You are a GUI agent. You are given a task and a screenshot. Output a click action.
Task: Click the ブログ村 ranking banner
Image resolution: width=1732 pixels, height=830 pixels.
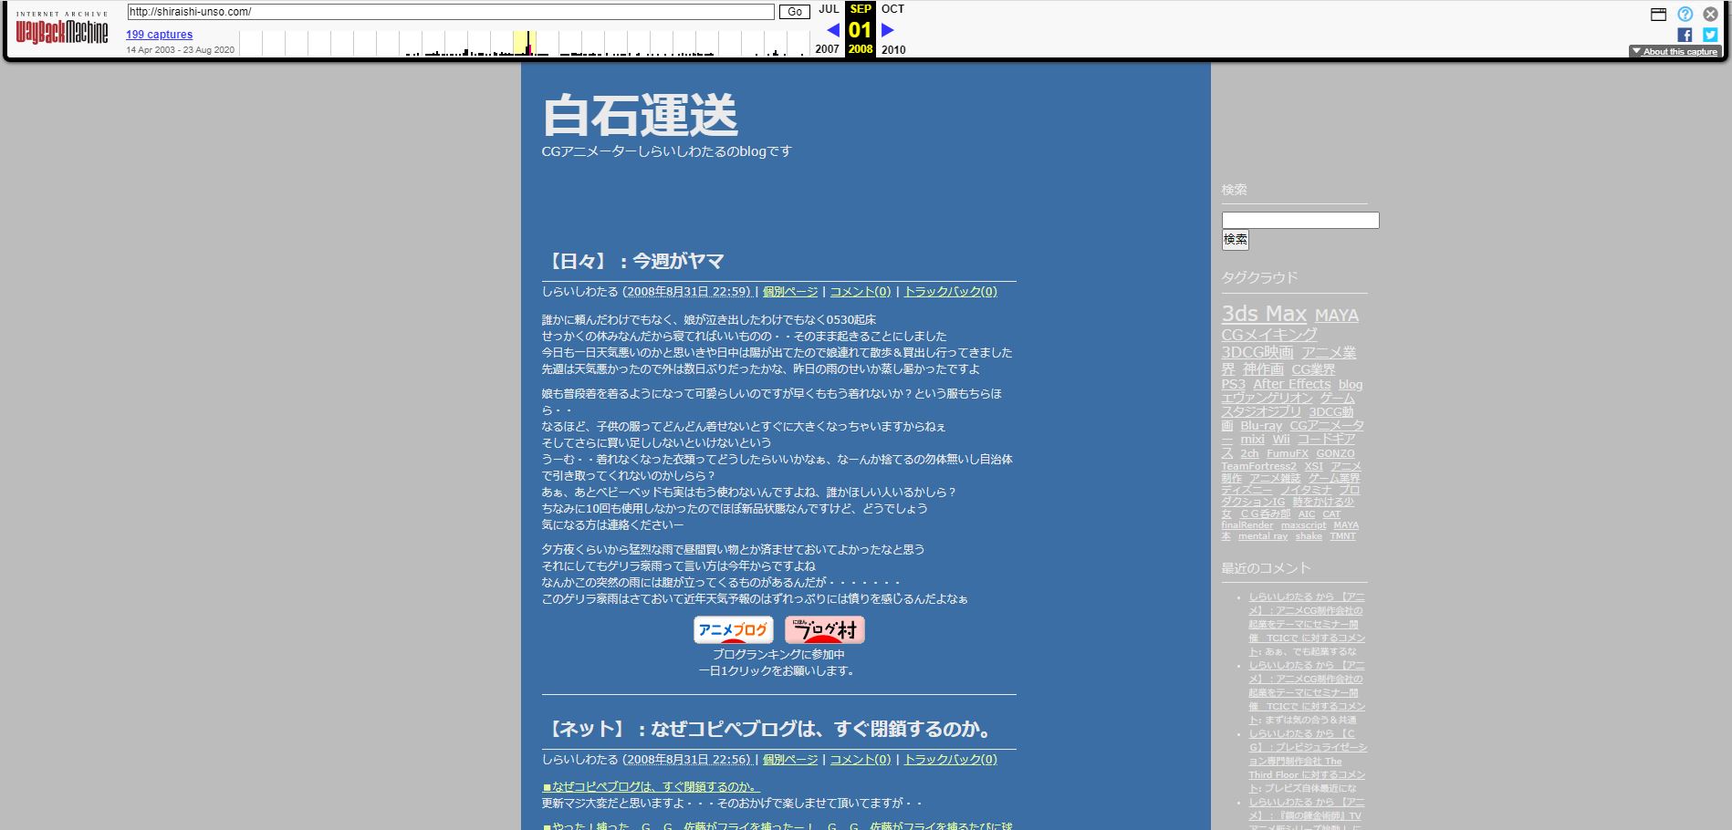pos(824,629)
